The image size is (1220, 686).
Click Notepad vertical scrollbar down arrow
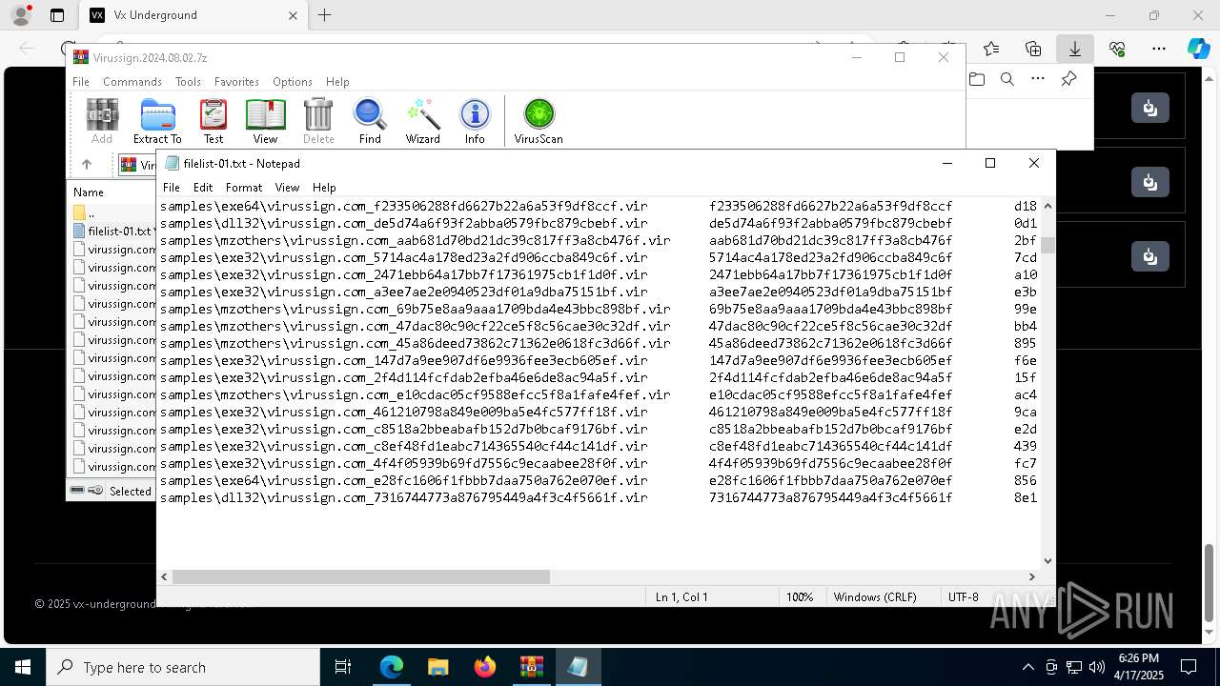[x=1047, y=561]
